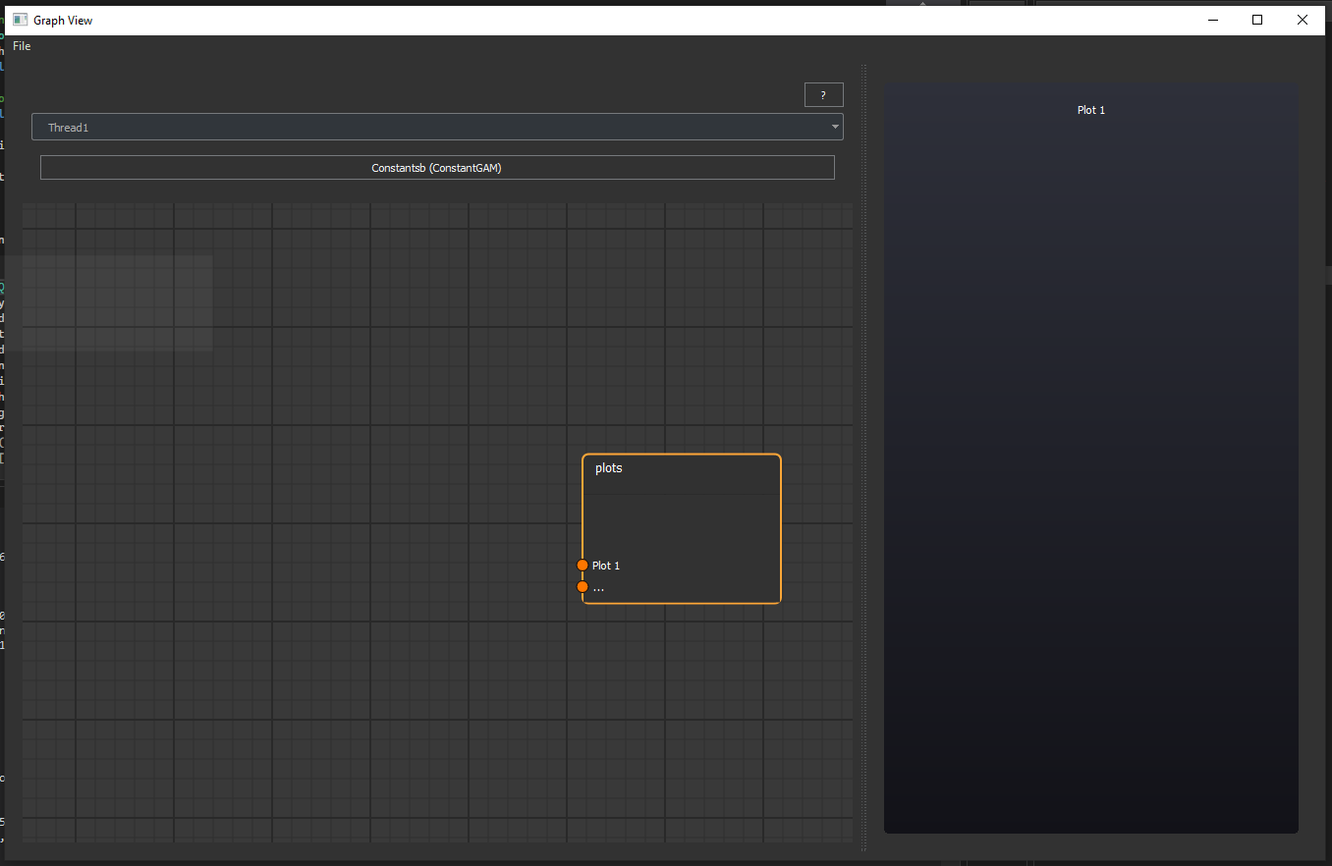Click the arrow on the Thread1 dropdown
The height and width of the screenshot is (866, 1332).
(835, 128)
